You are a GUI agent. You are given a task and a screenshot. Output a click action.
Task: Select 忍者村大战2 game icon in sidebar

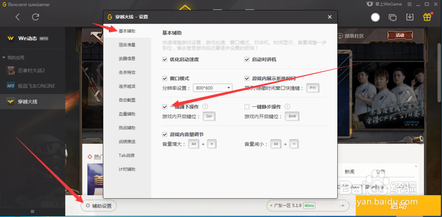click(x=11, y=70)
